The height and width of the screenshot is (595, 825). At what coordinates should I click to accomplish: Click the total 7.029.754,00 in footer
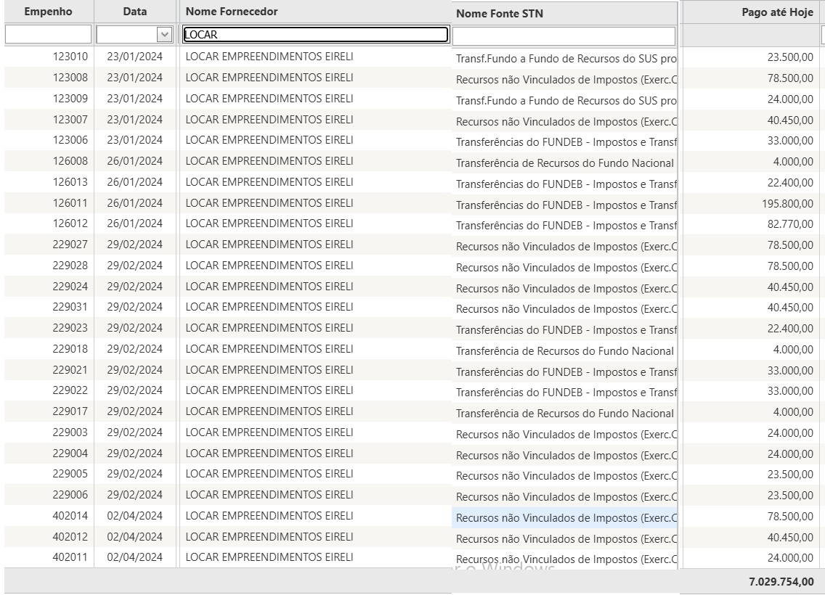pos(779,582)
